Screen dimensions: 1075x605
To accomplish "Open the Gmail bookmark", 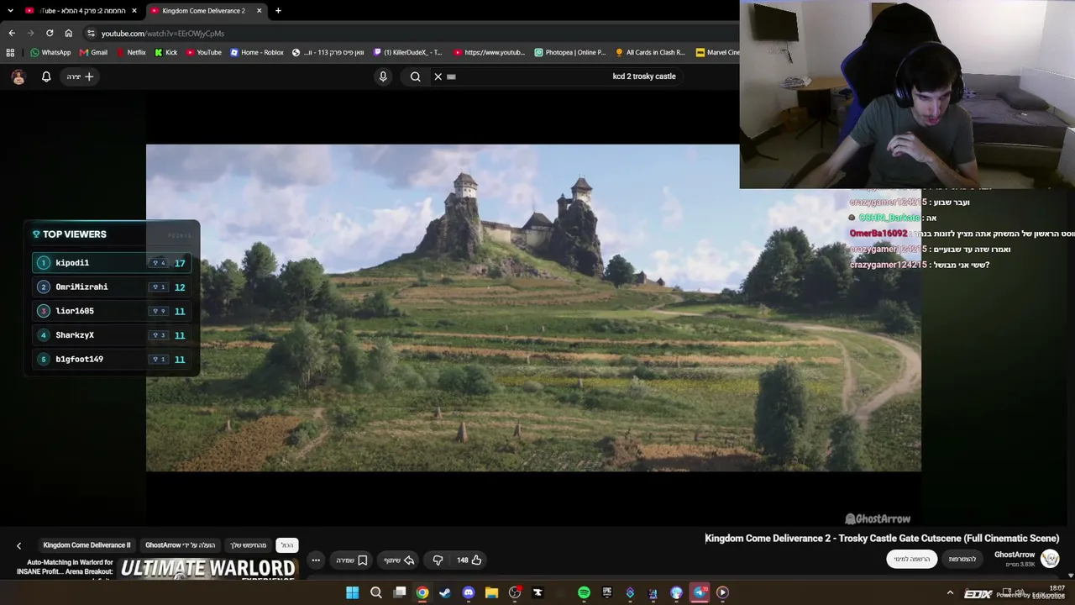I will (93, 52).
